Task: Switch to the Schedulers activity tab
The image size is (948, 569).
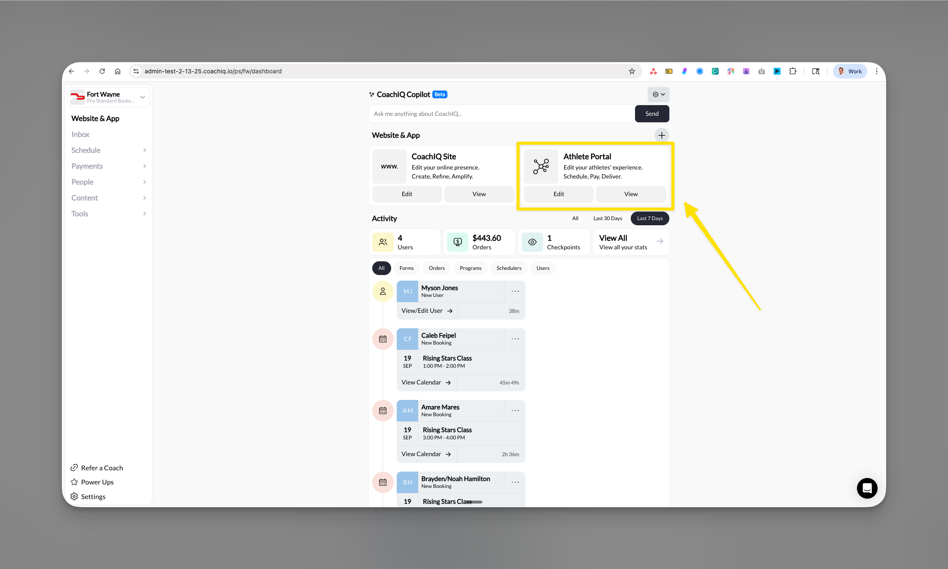Action: (x=508, y=268)
